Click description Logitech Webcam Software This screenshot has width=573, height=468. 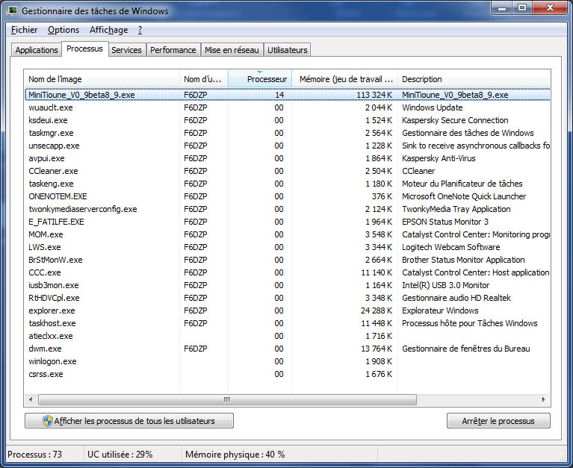(x=451, y=247)
